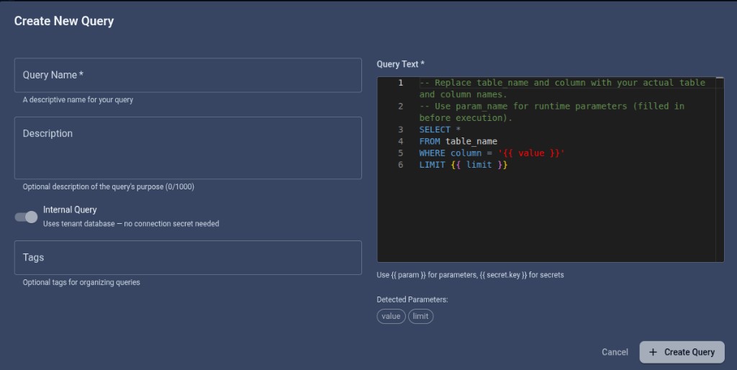Click the 'SELECT *' line in editor
This screenshot has height=370, width=737.
coord(440,130)
